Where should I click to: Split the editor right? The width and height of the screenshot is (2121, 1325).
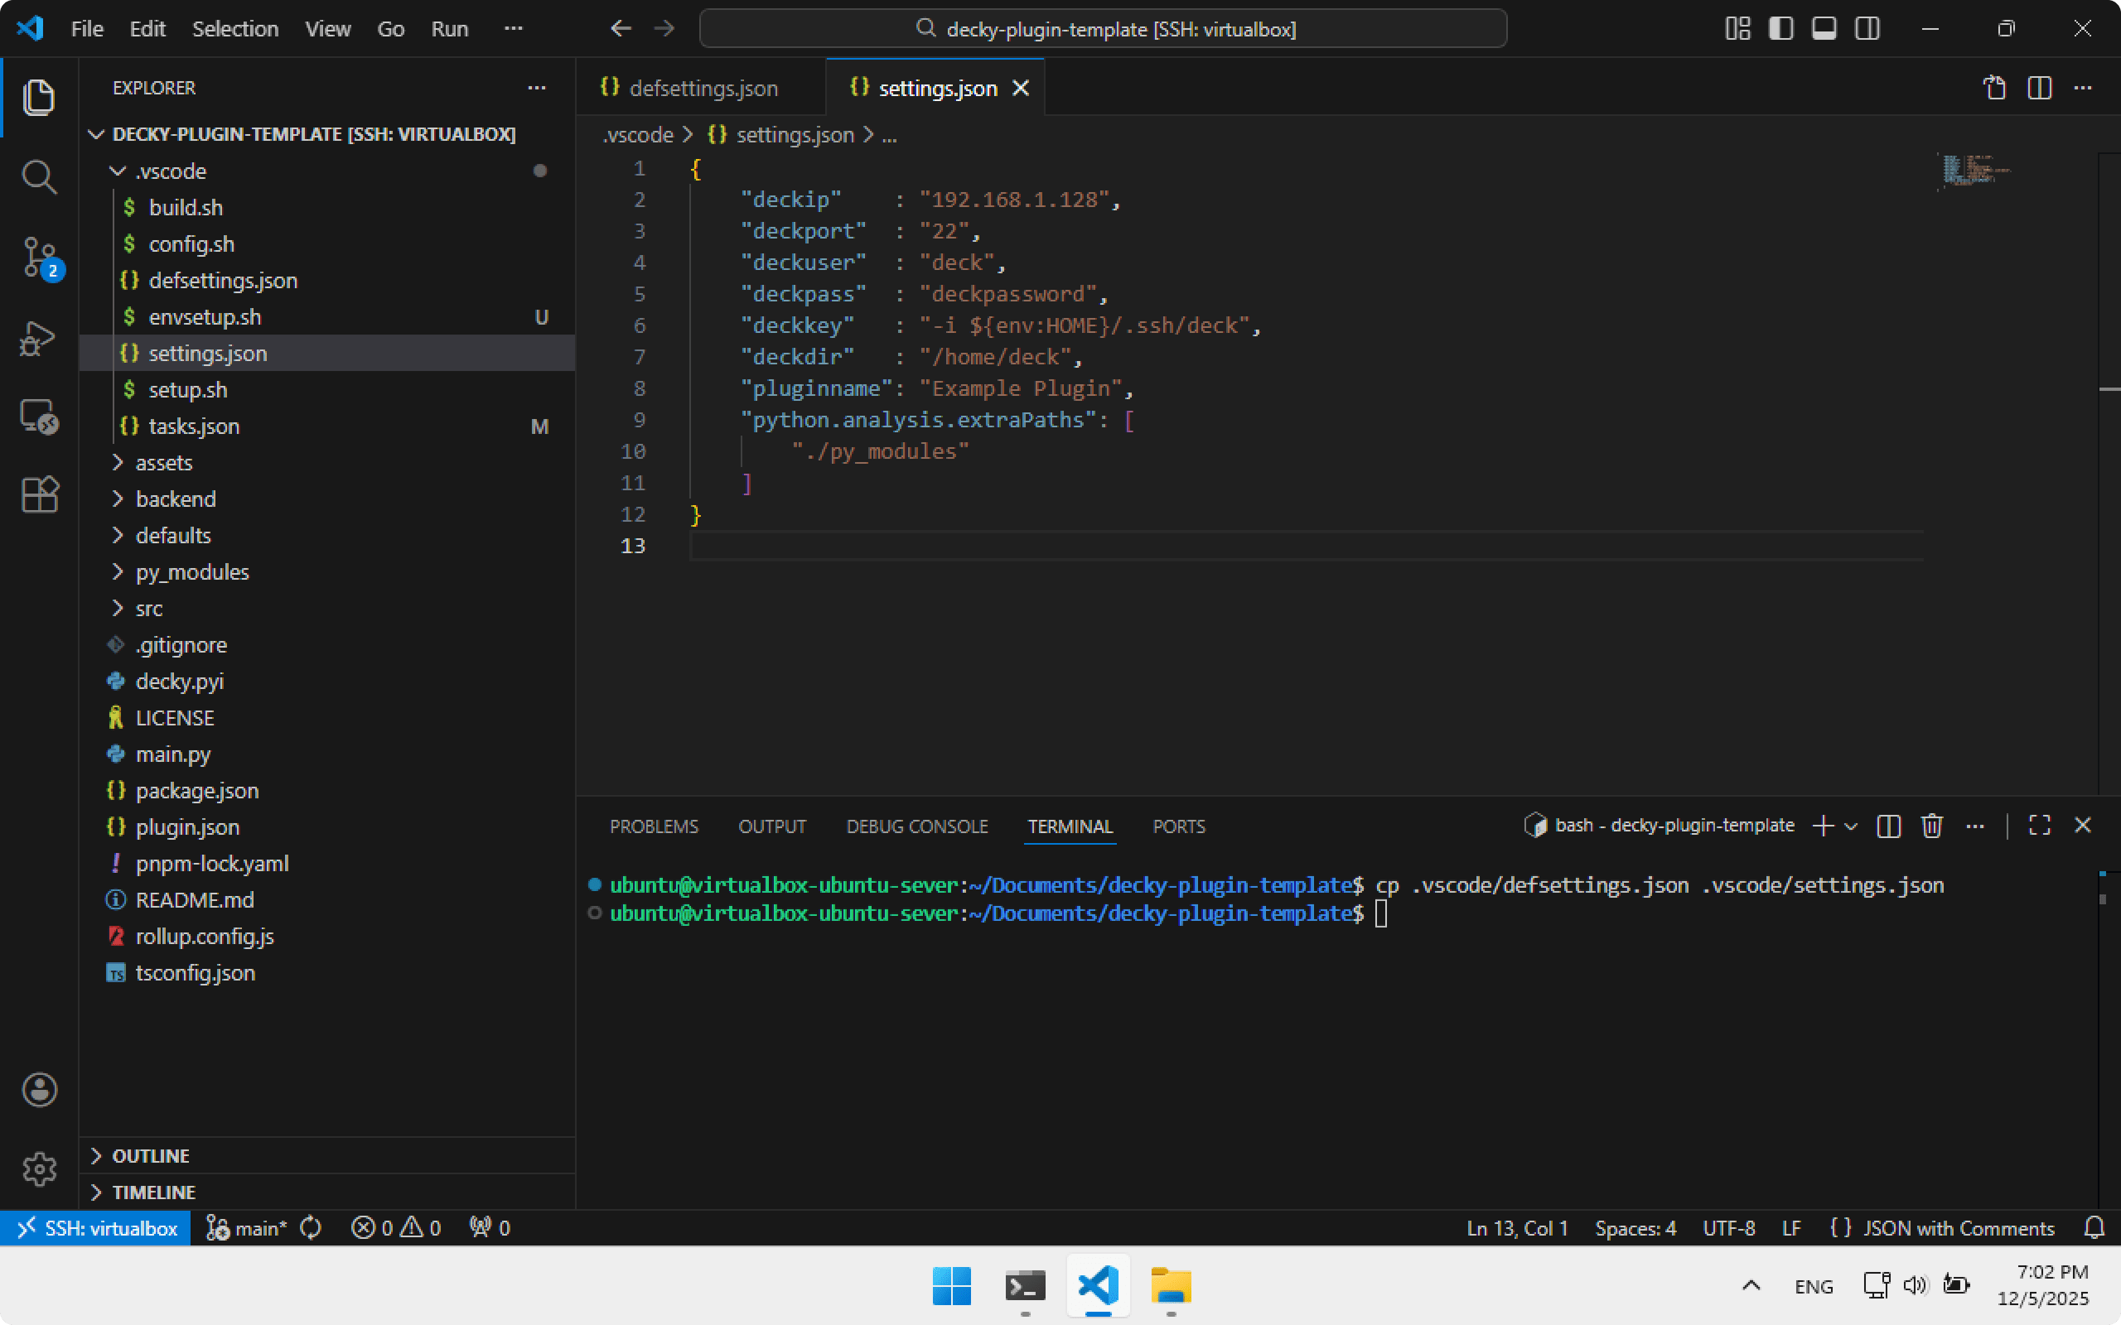pyautogui.click(x=2040, y=88)
